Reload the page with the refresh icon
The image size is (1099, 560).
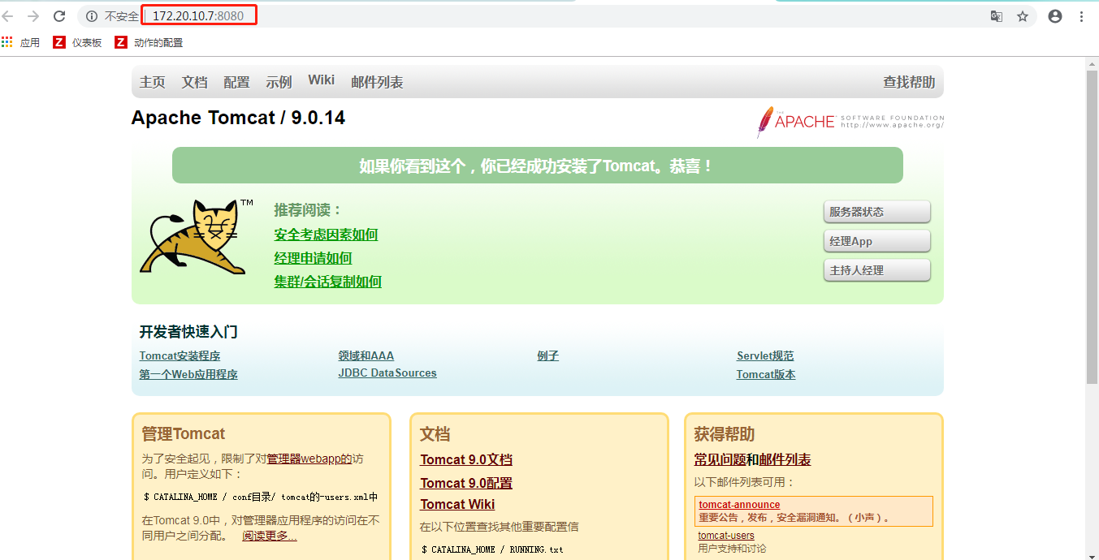point(59,16)
